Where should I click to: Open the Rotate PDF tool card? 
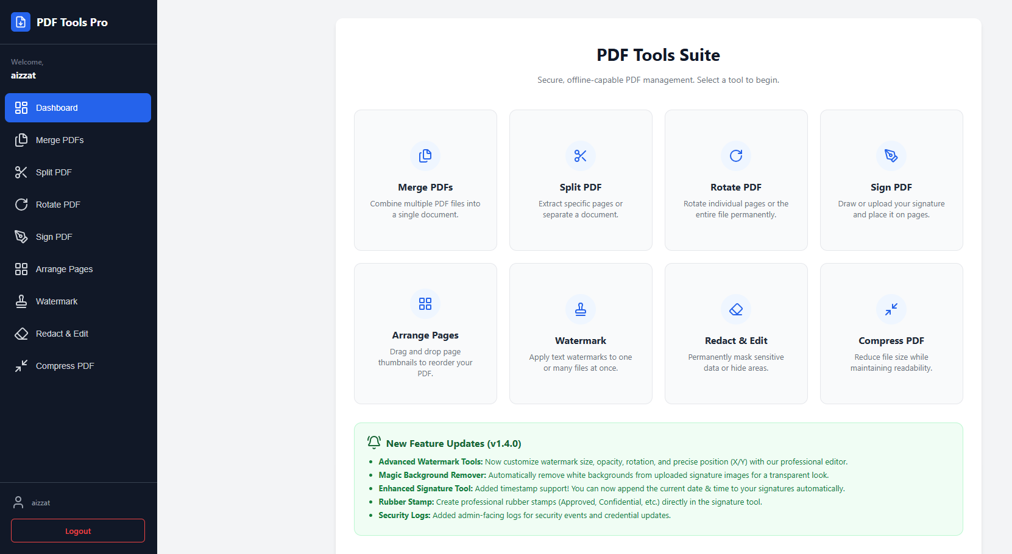735,180
